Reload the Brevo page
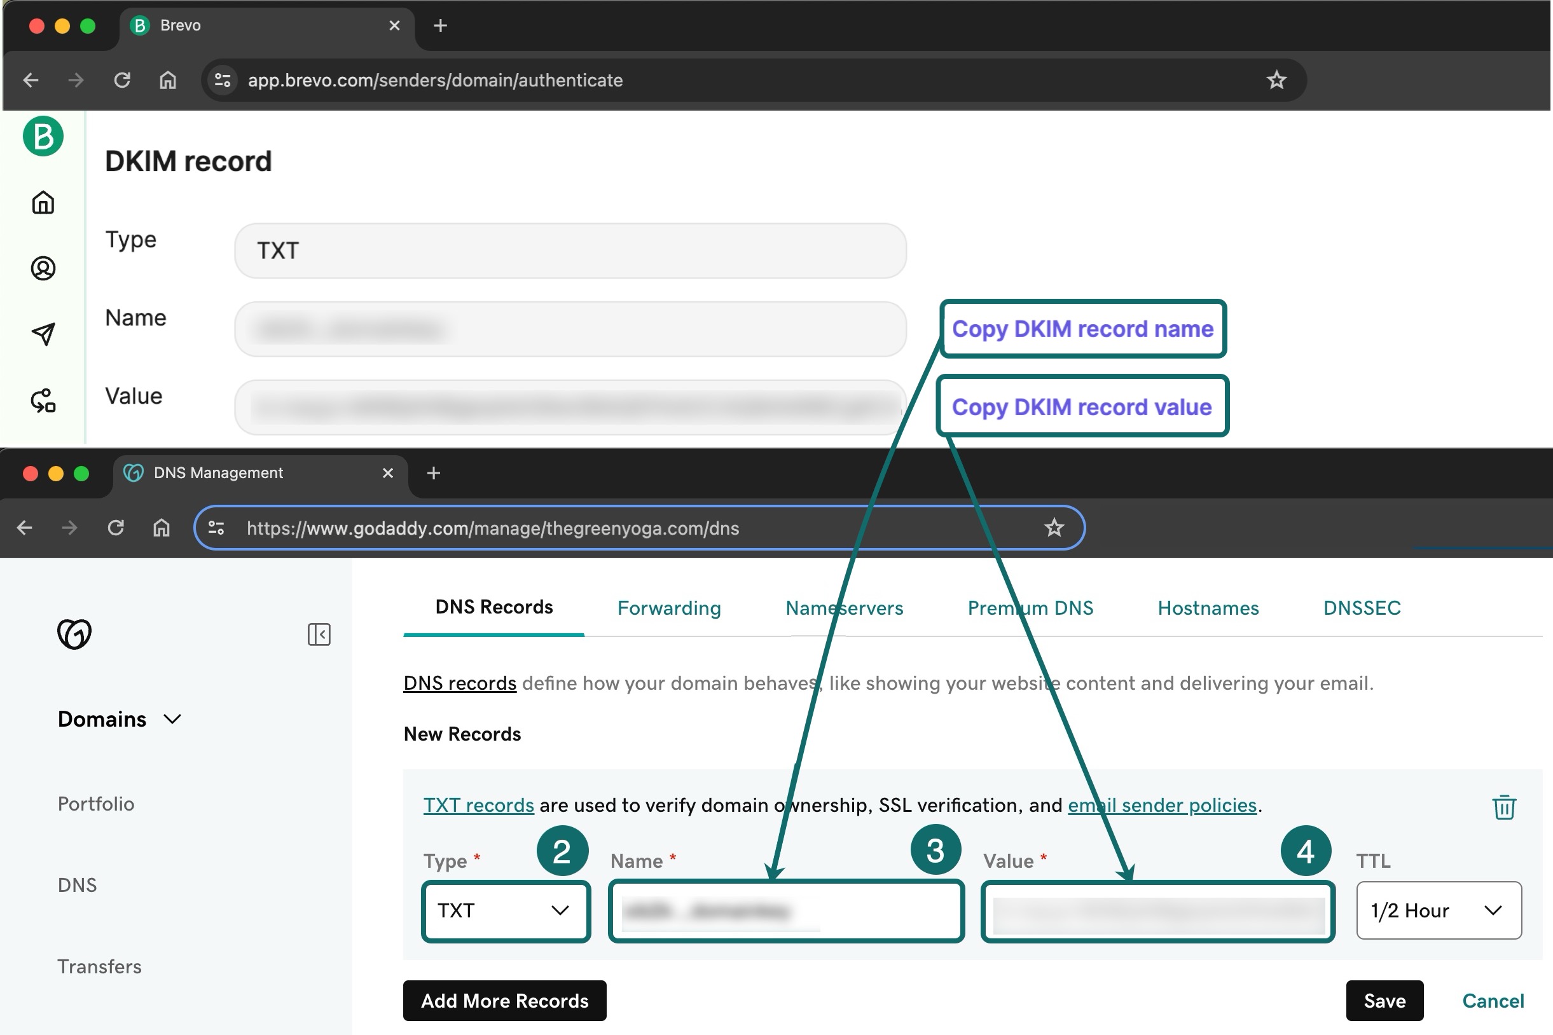Viewport: 1553px width, 1035px height. tap(122, 80)
